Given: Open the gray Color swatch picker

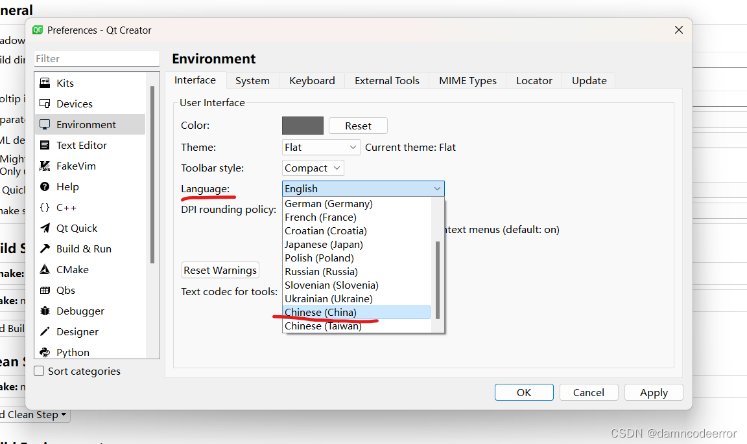Looking at the screenshot, I should tap(303, 126).
